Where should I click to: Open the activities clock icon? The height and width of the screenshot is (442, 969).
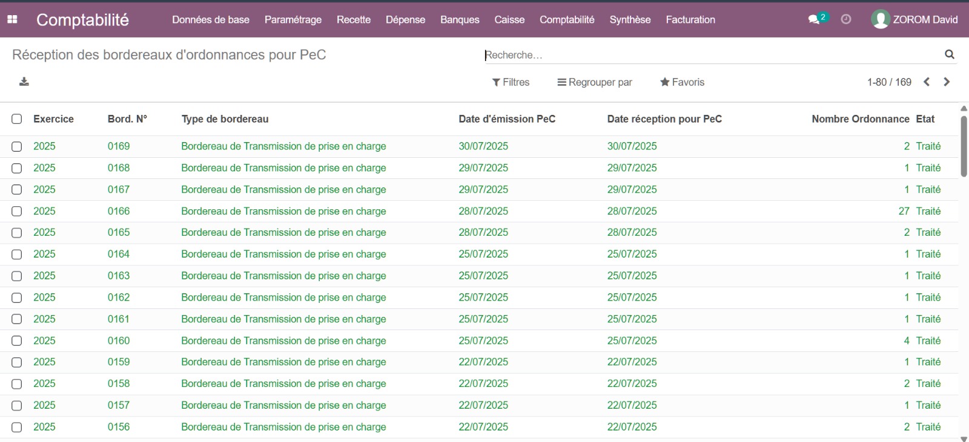[846, 19]
